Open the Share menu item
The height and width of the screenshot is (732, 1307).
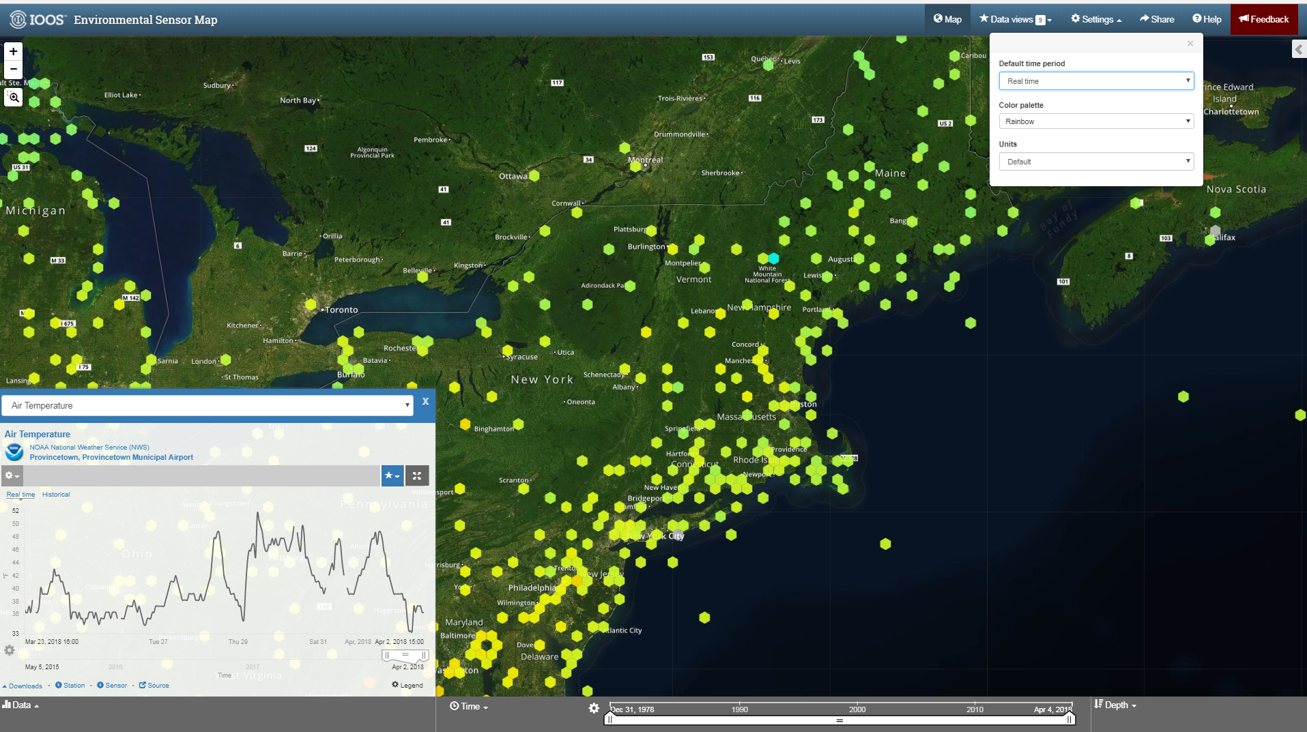[x=1157, y=19]
